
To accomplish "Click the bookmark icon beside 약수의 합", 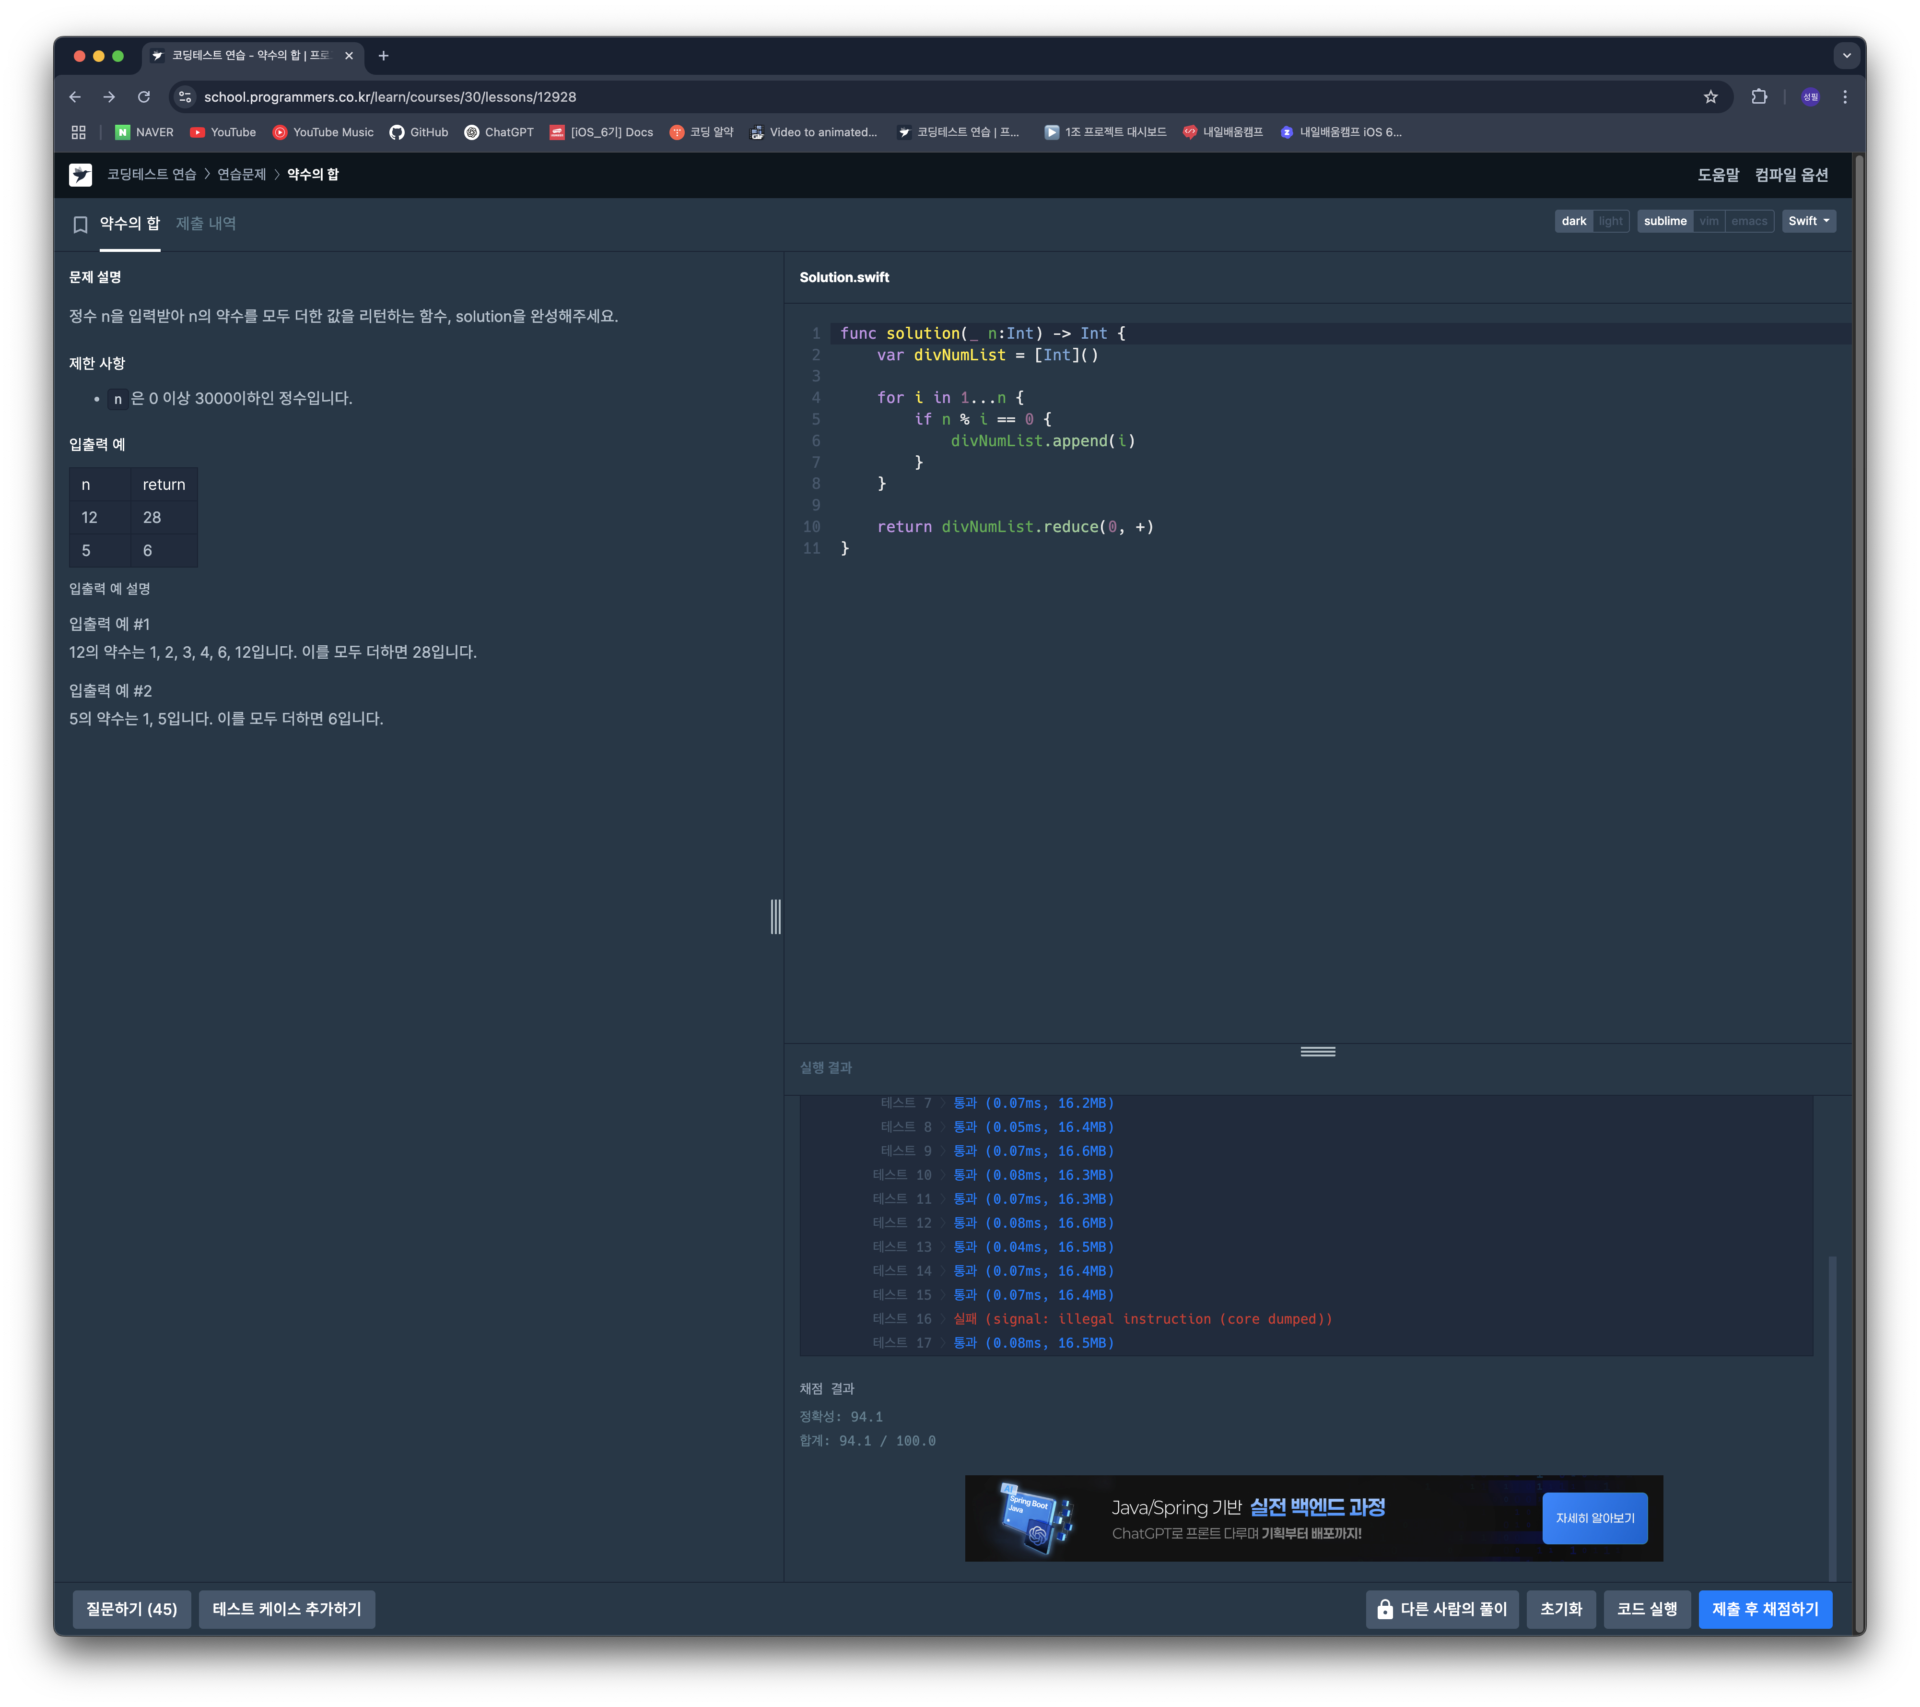I will (x=81, y=224).
